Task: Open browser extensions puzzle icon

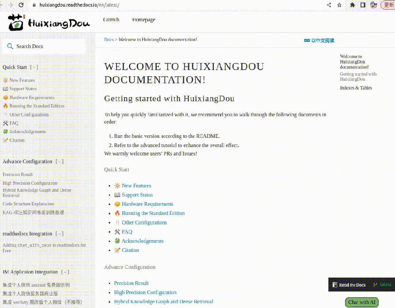Action: pos(352,5)
